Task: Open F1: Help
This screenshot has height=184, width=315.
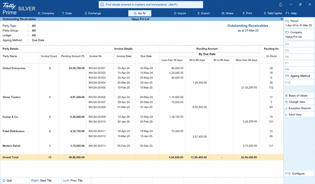Action: [x=291, y=13]
